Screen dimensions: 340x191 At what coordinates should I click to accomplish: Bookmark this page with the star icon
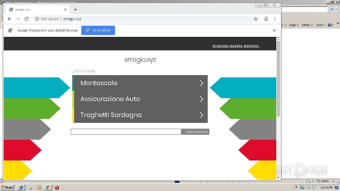coord(256,19)
